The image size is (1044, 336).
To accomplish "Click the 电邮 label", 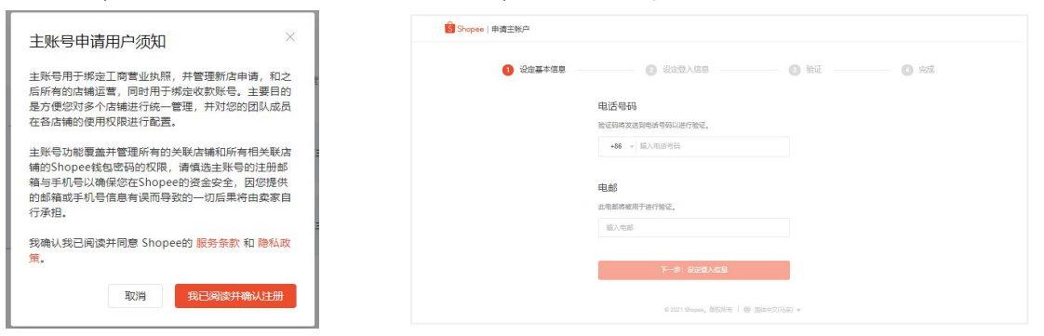I will tap(609, 187).
